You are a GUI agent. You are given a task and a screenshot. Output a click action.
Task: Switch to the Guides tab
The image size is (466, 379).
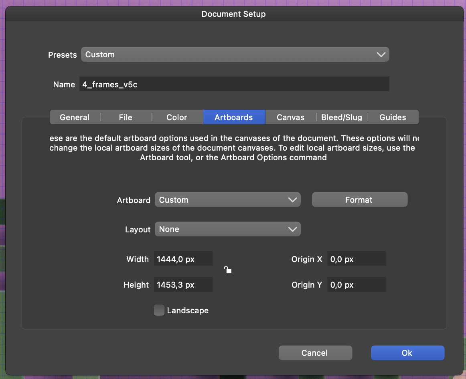pyautogui.click(x=393, y=117)
